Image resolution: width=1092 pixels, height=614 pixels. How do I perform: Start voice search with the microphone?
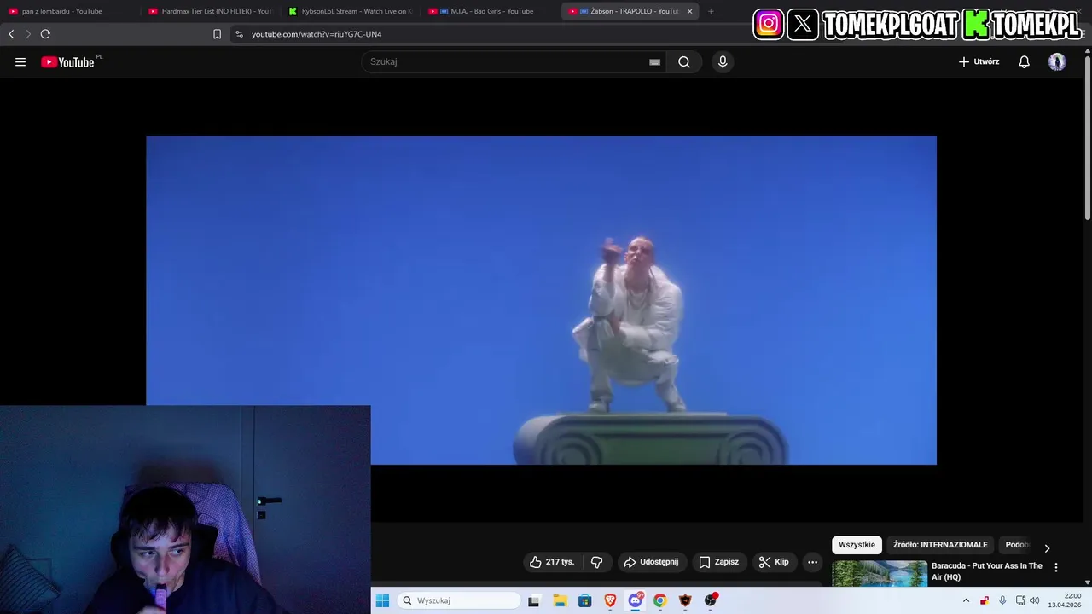(x=723, y=61)
